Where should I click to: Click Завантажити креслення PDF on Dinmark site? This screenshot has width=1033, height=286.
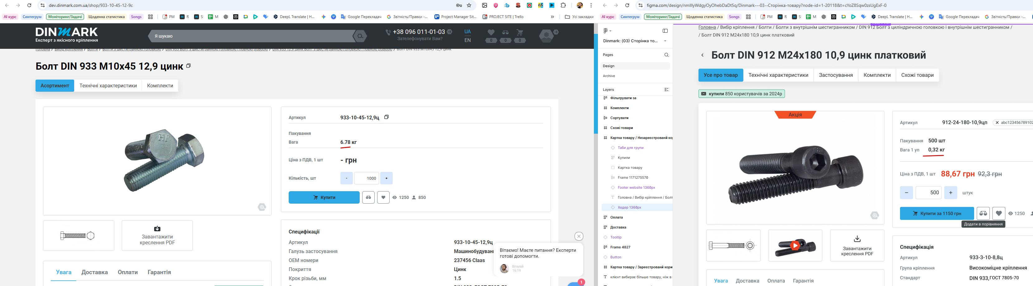coord(157,236)
